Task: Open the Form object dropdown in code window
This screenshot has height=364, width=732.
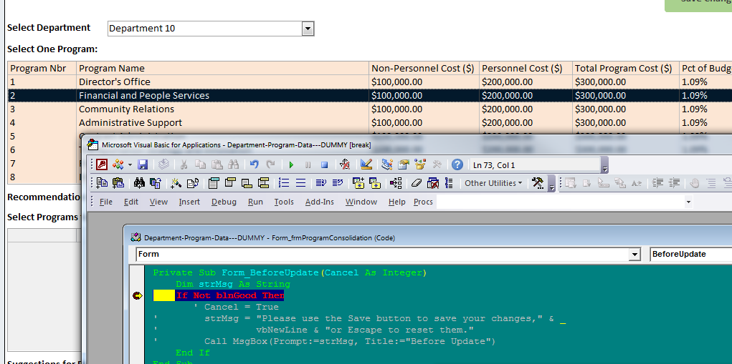Action: [634, 255]
